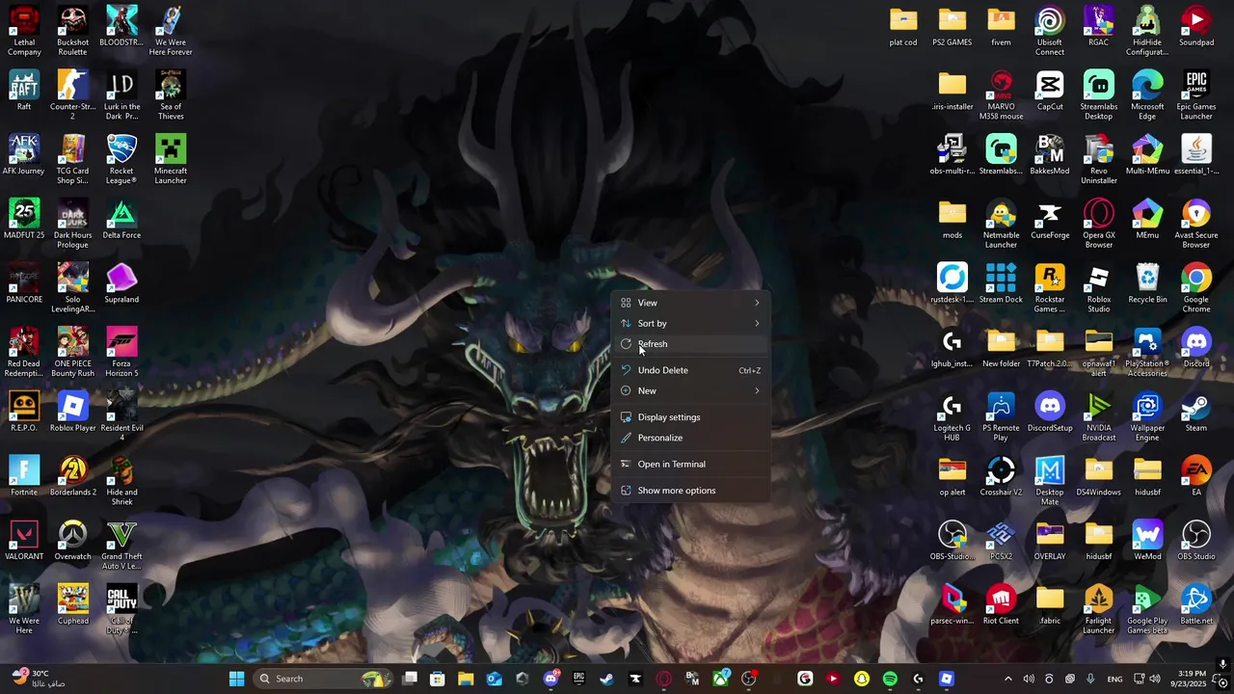1234x694 pixels.
Task: Select the Wallpaper Engine icon
Action: coord(1147,416)
